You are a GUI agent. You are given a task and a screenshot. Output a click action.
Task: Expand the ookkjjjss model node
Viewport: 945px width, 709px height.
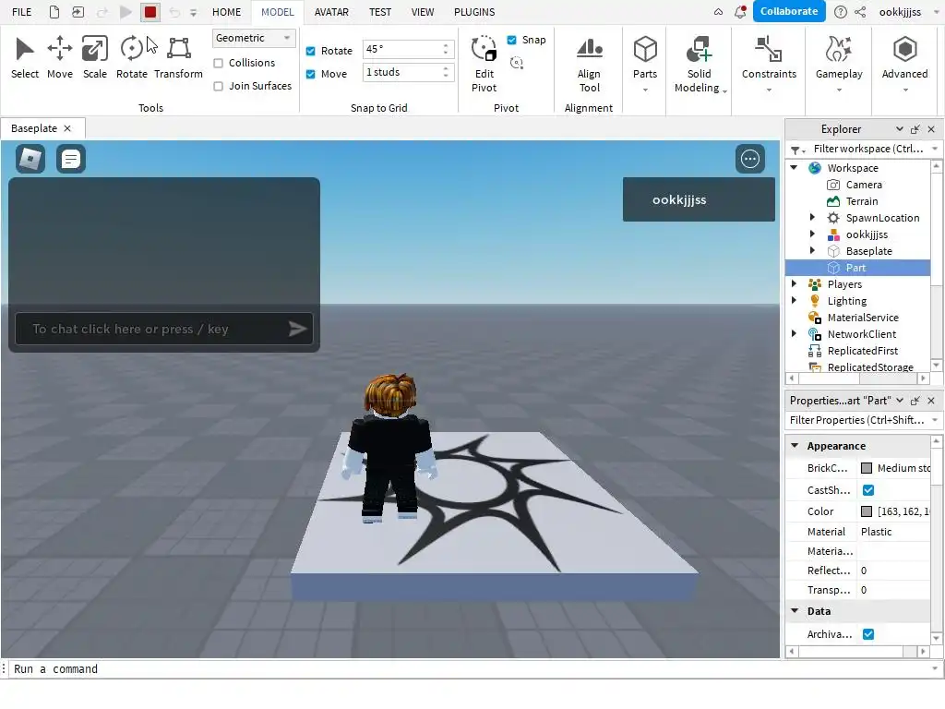point(812,234)
